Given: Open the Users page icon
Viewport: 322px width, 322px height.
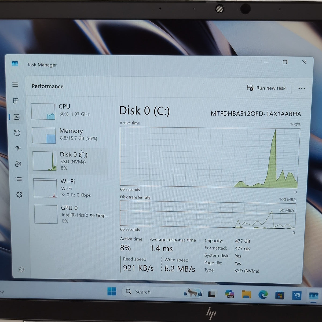Looking at the screenshot, I should click(18, 164).
